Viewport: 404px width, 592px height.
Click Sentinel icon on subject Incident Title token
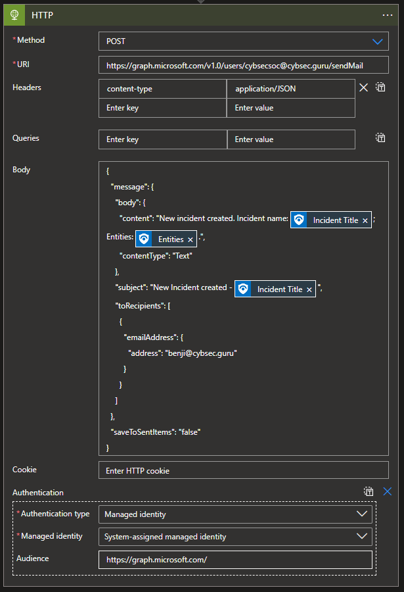click(x=243, y=289)
